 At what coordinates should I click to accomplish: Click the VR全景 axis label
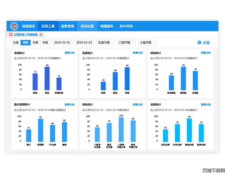point(52,145)
